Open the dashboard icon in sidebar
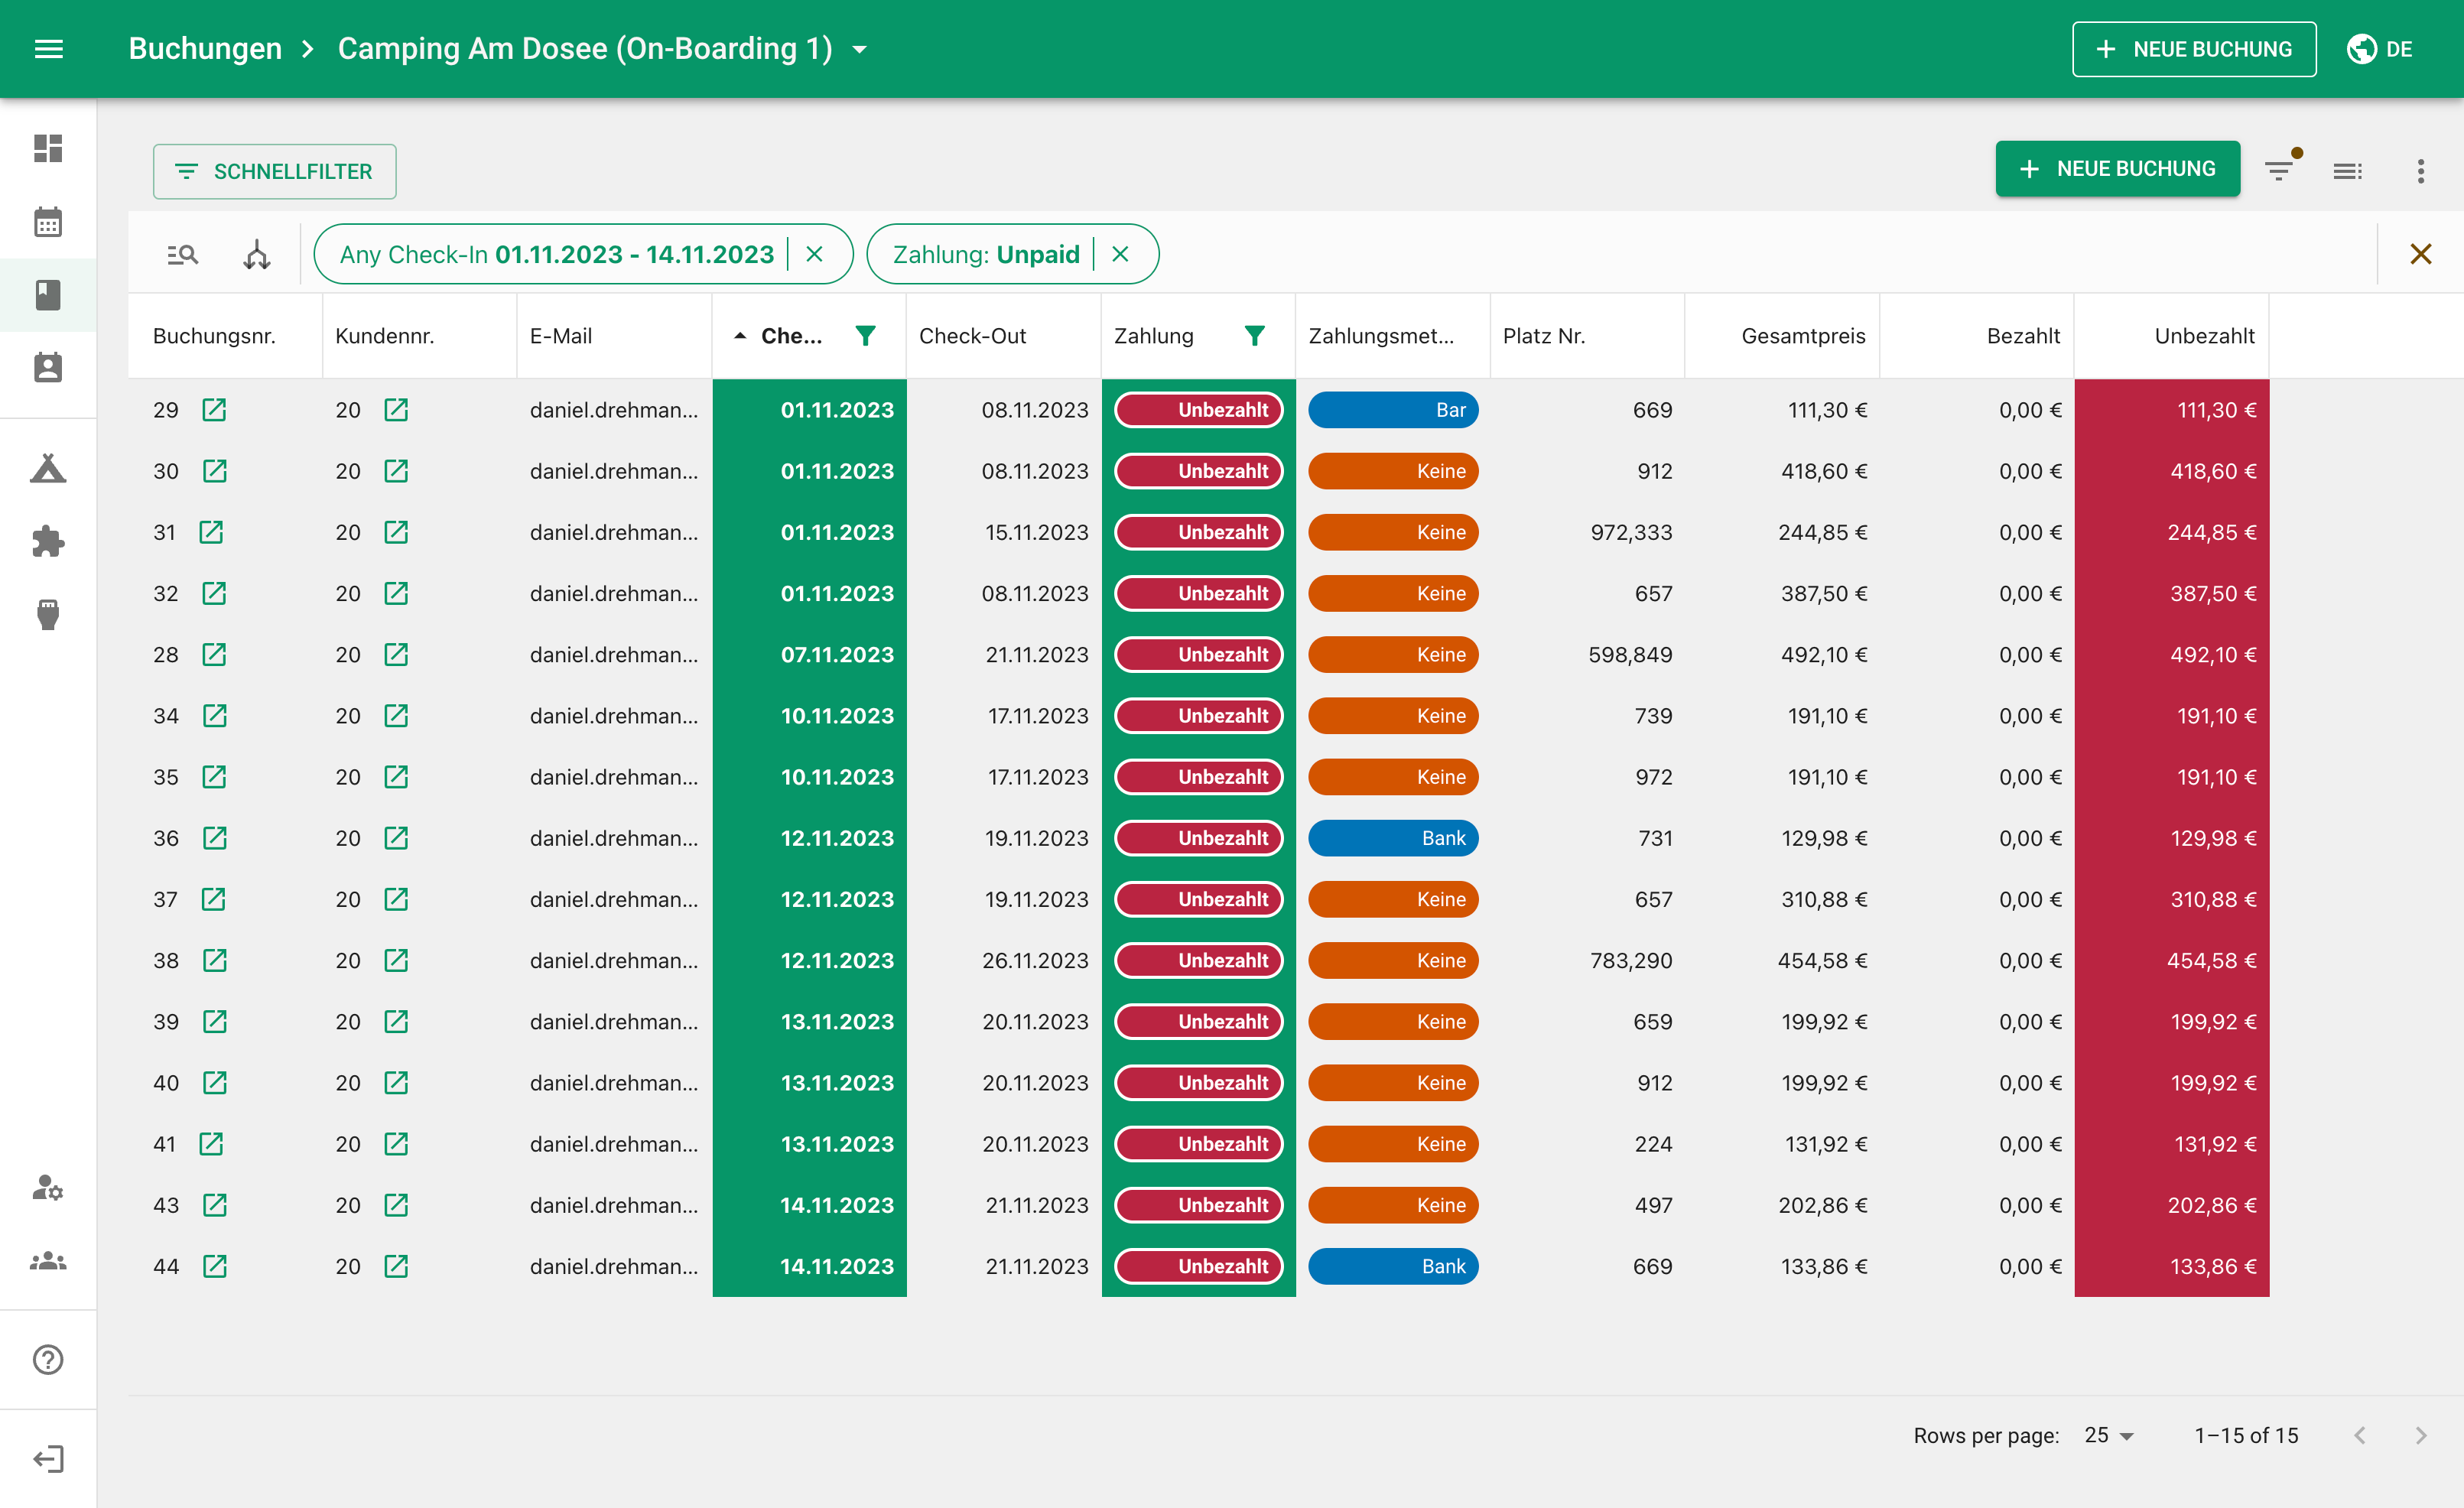 (x=48, y=148)
